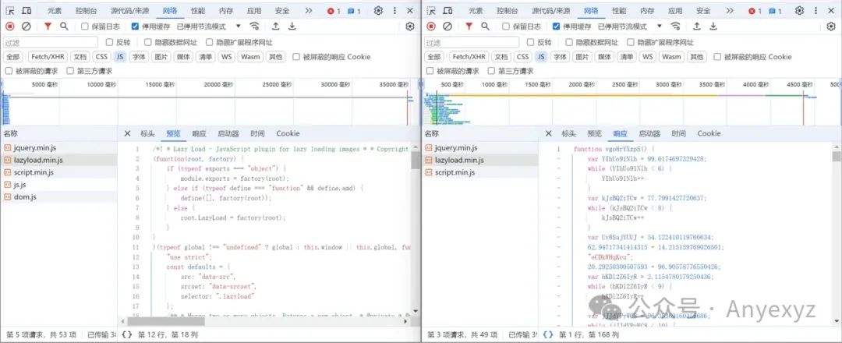Uncheck 停用缓存 in right DevTools
842x343 pixels.
click(556, 27)
